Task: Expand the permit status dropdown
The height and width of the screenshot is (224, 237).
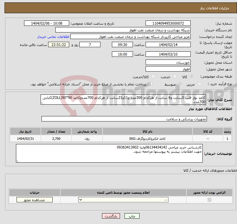Action: coord(123,200)
